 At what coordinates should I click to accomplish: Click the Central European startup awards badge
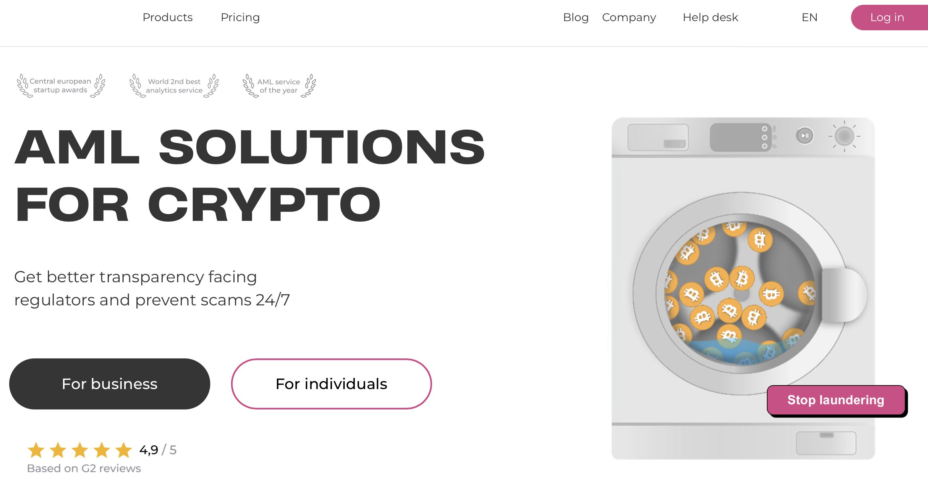coord(61,86)
